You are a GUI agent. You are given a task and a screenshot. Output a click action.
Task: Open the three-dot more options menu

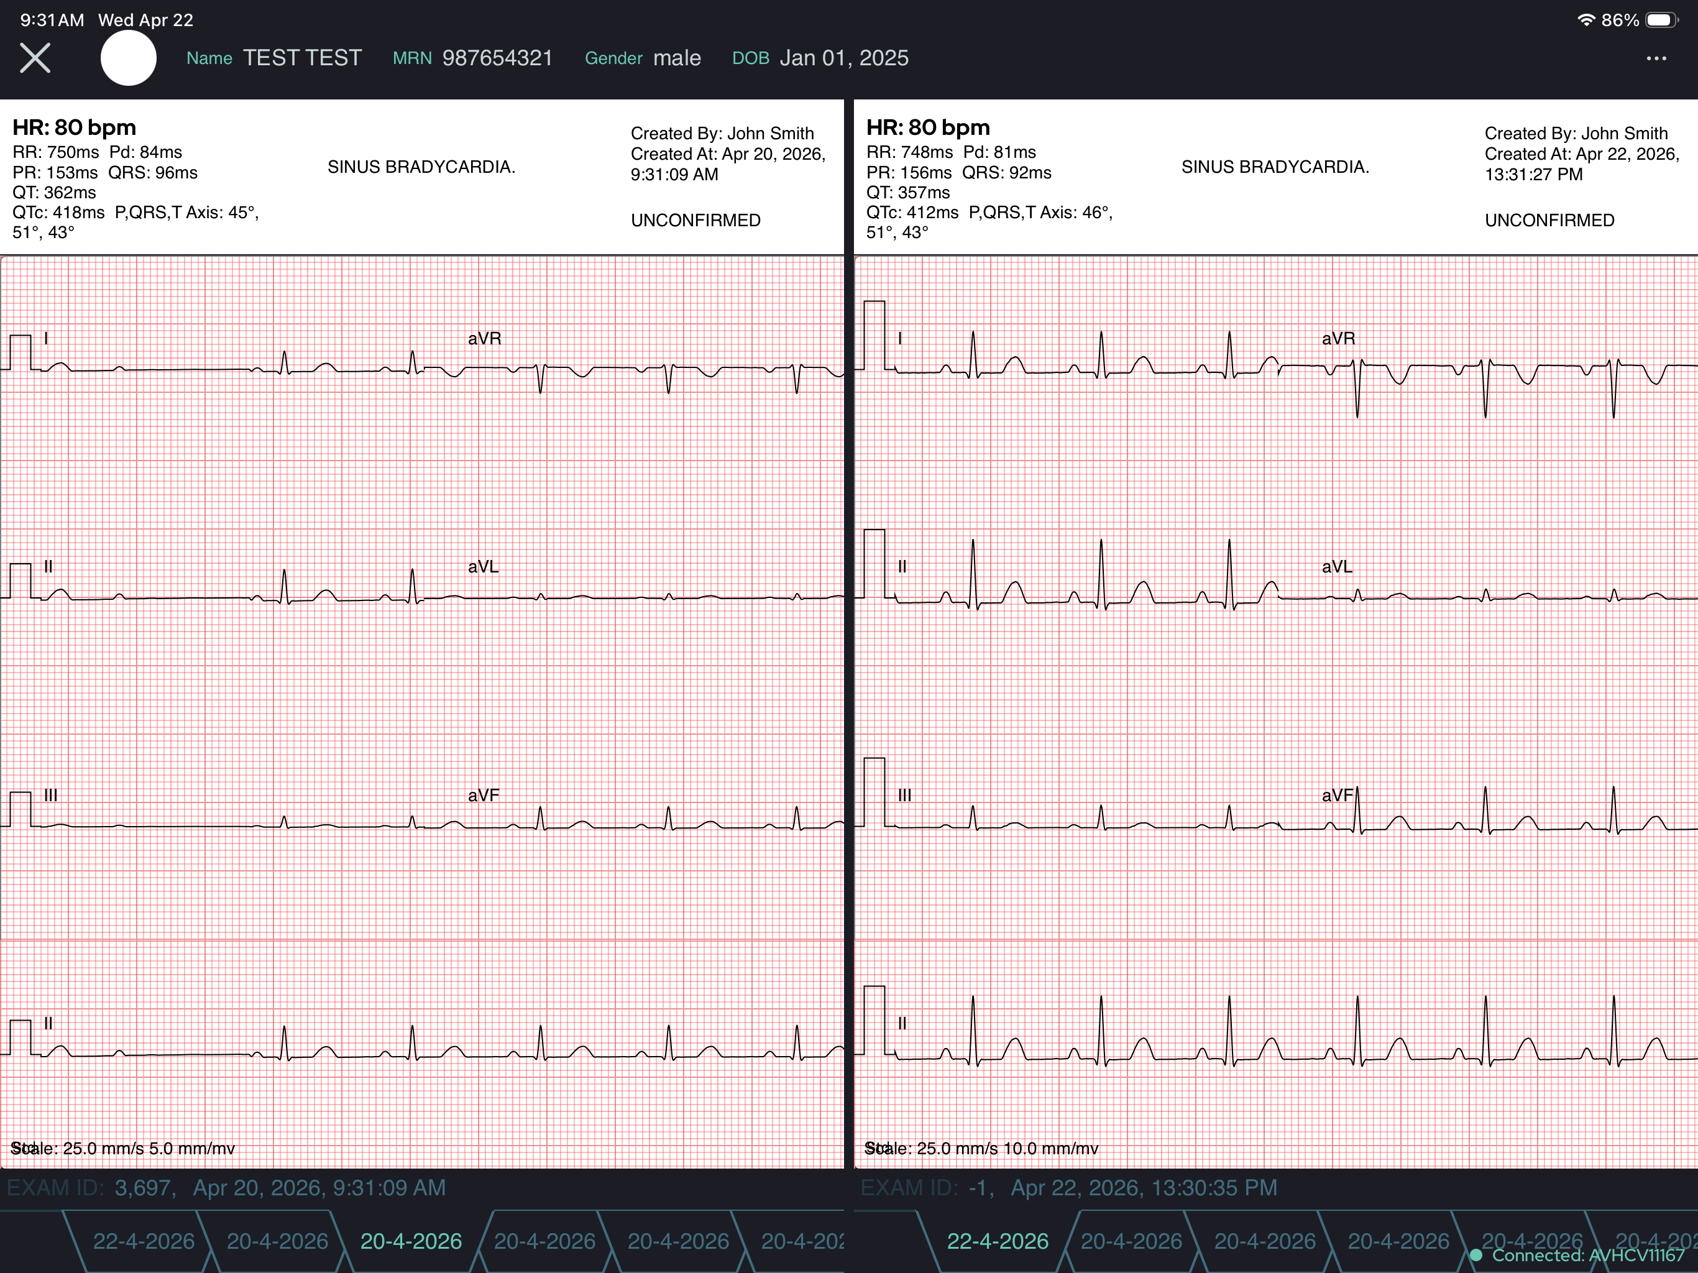coord(1656,58)
